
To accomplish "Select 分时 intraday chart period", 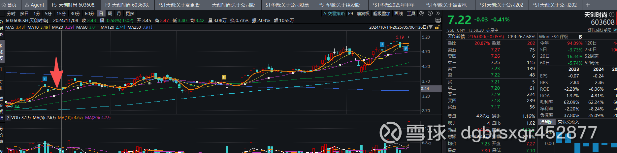I will point(11,14).
